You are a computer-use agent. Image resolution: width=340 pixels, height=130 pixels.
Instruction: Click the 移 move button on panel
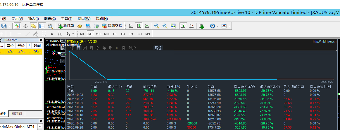[x=63, y=48]
